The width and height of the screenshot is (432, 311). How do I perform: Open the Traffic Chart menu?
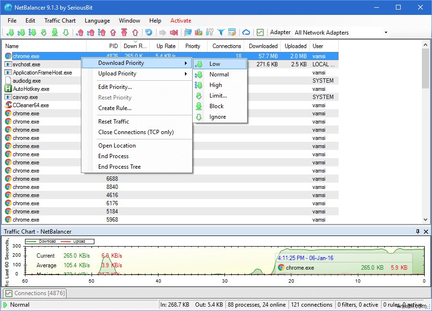pos(60,21)
